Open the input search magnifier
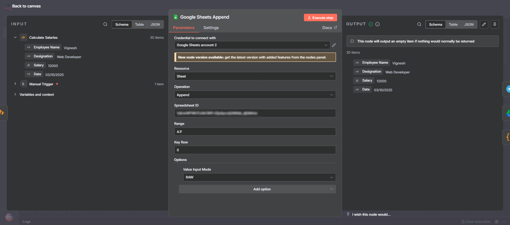This screenshot has width=510, height=225. (105, 24)
